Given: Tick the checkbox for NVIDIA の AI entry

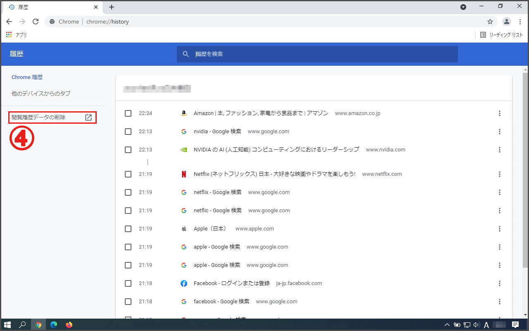Looking at the screenshot, I should [128, 150].
